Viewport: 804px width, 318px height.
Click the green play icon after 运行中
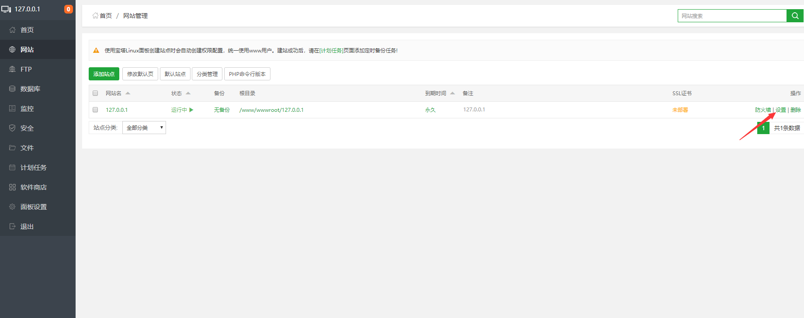(191, 110)
